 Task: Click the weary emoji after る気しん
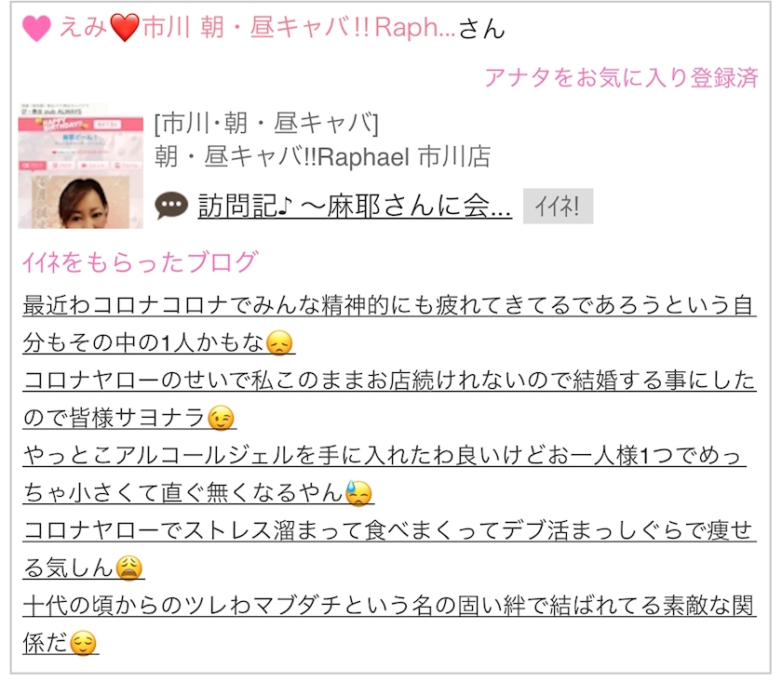[x=129, y=568]
